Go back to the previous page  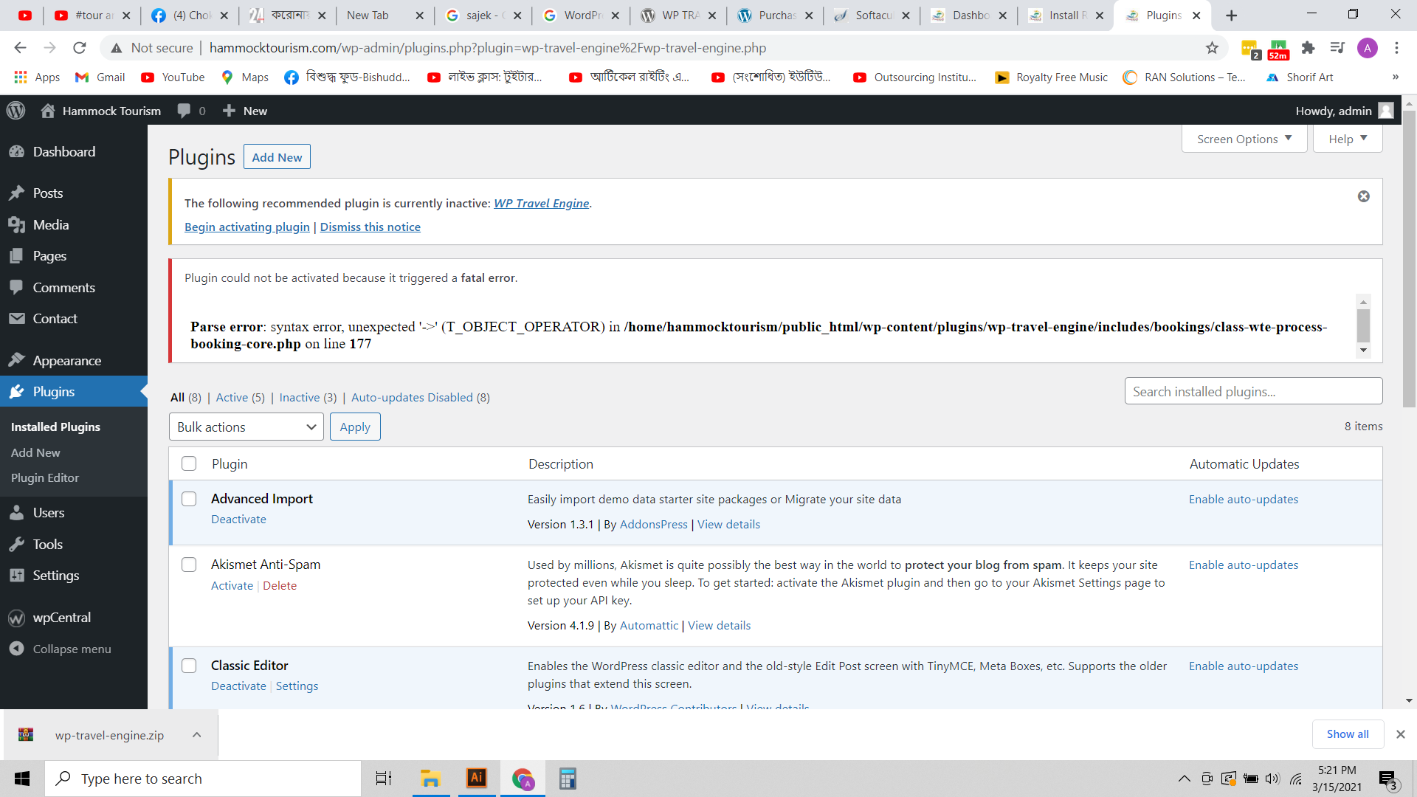20,48
